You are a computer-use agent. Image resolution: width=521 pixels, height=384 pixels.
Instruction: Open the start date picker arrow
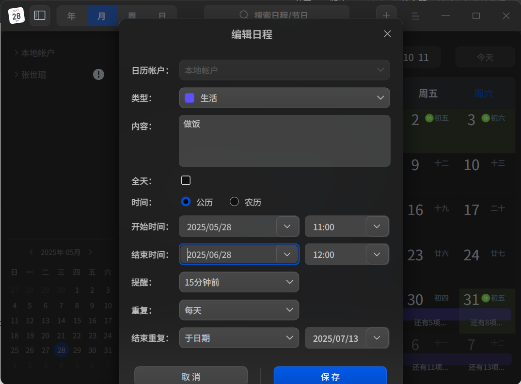pos(287,226)
